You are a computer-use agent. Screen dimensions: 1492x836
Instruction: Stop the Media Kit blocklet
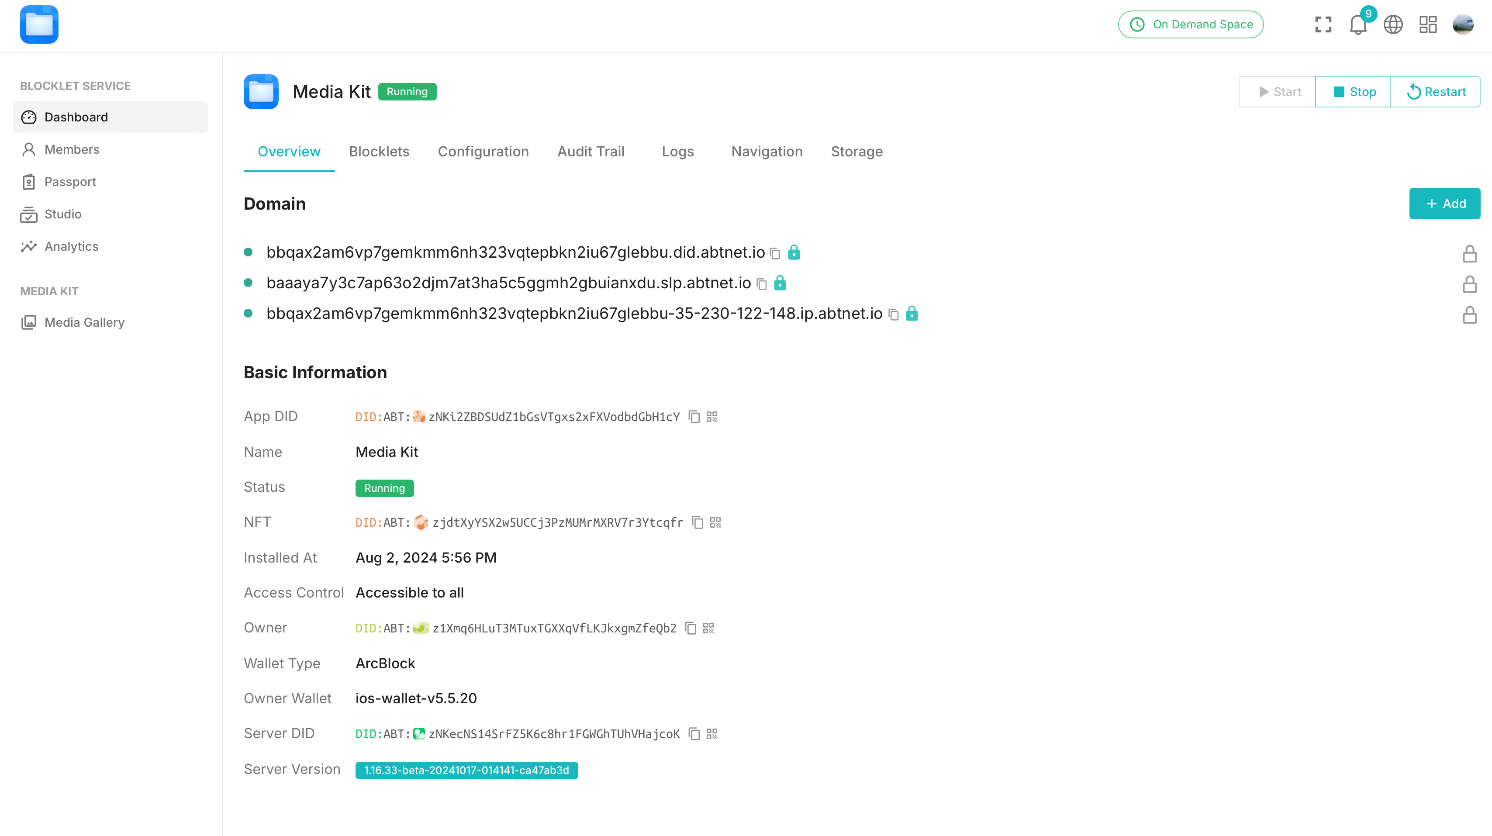(1353, 92)
